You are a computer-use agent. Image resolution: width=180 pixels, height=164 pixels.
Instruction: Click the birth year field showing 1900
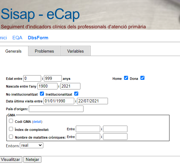point(47,86)
